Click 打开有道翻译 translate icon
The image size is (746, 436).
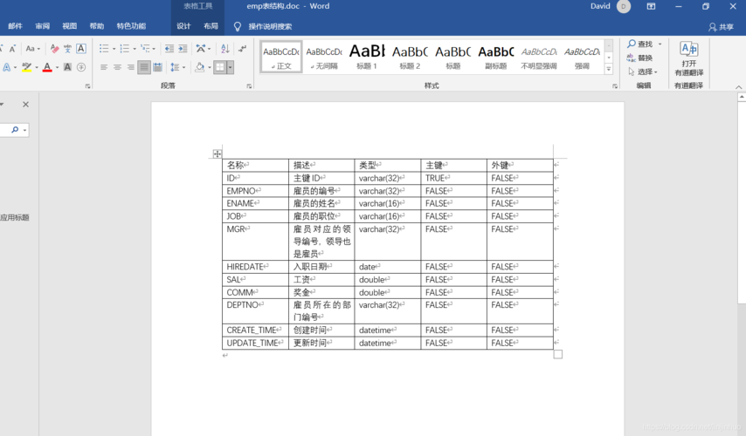tap(689, 59)
